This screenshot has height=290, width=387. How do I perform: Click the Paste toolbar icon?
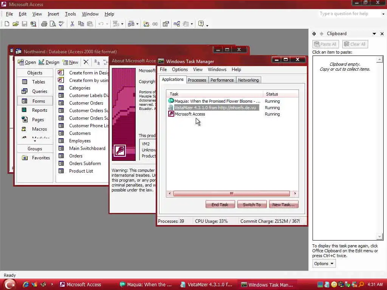[x=90, y=24]
